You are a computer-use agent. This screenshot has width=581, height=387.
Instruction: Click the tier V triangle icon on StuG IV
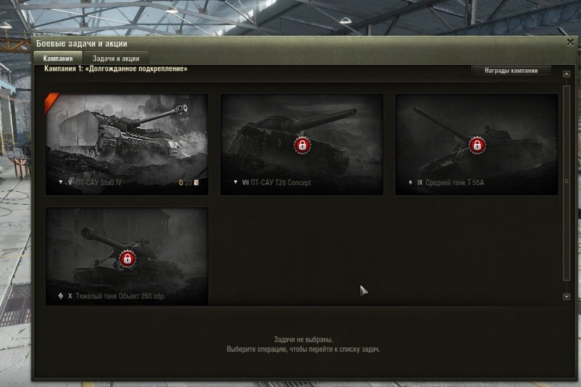pyautogui.click(x=60, y=182)
